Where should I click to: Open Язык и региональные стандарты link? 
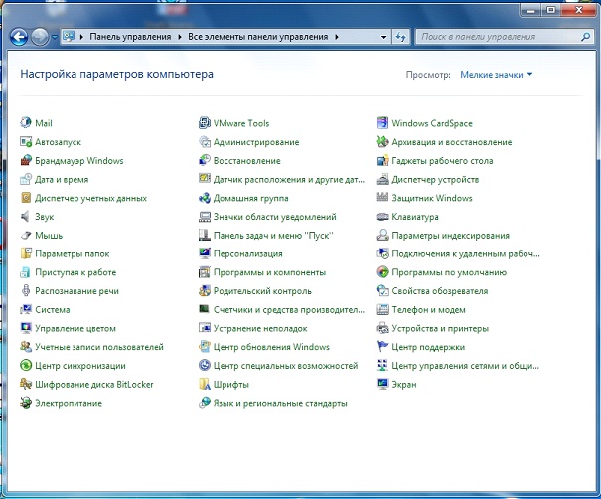[280, 404]
